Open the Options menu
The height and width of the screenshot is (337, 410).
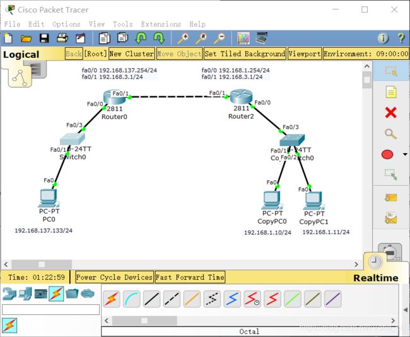(66, 24)
